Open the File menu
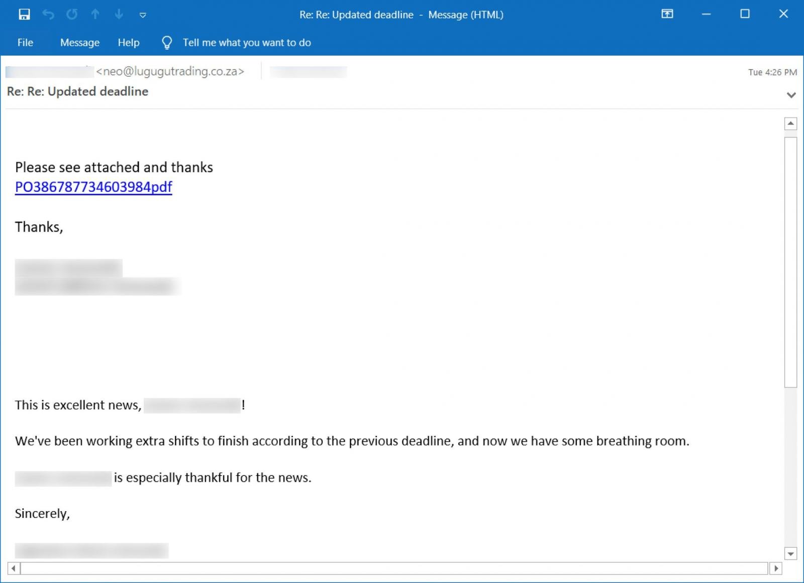The width and height of the screenshot is (804, 583). click(x=25, y=43)
